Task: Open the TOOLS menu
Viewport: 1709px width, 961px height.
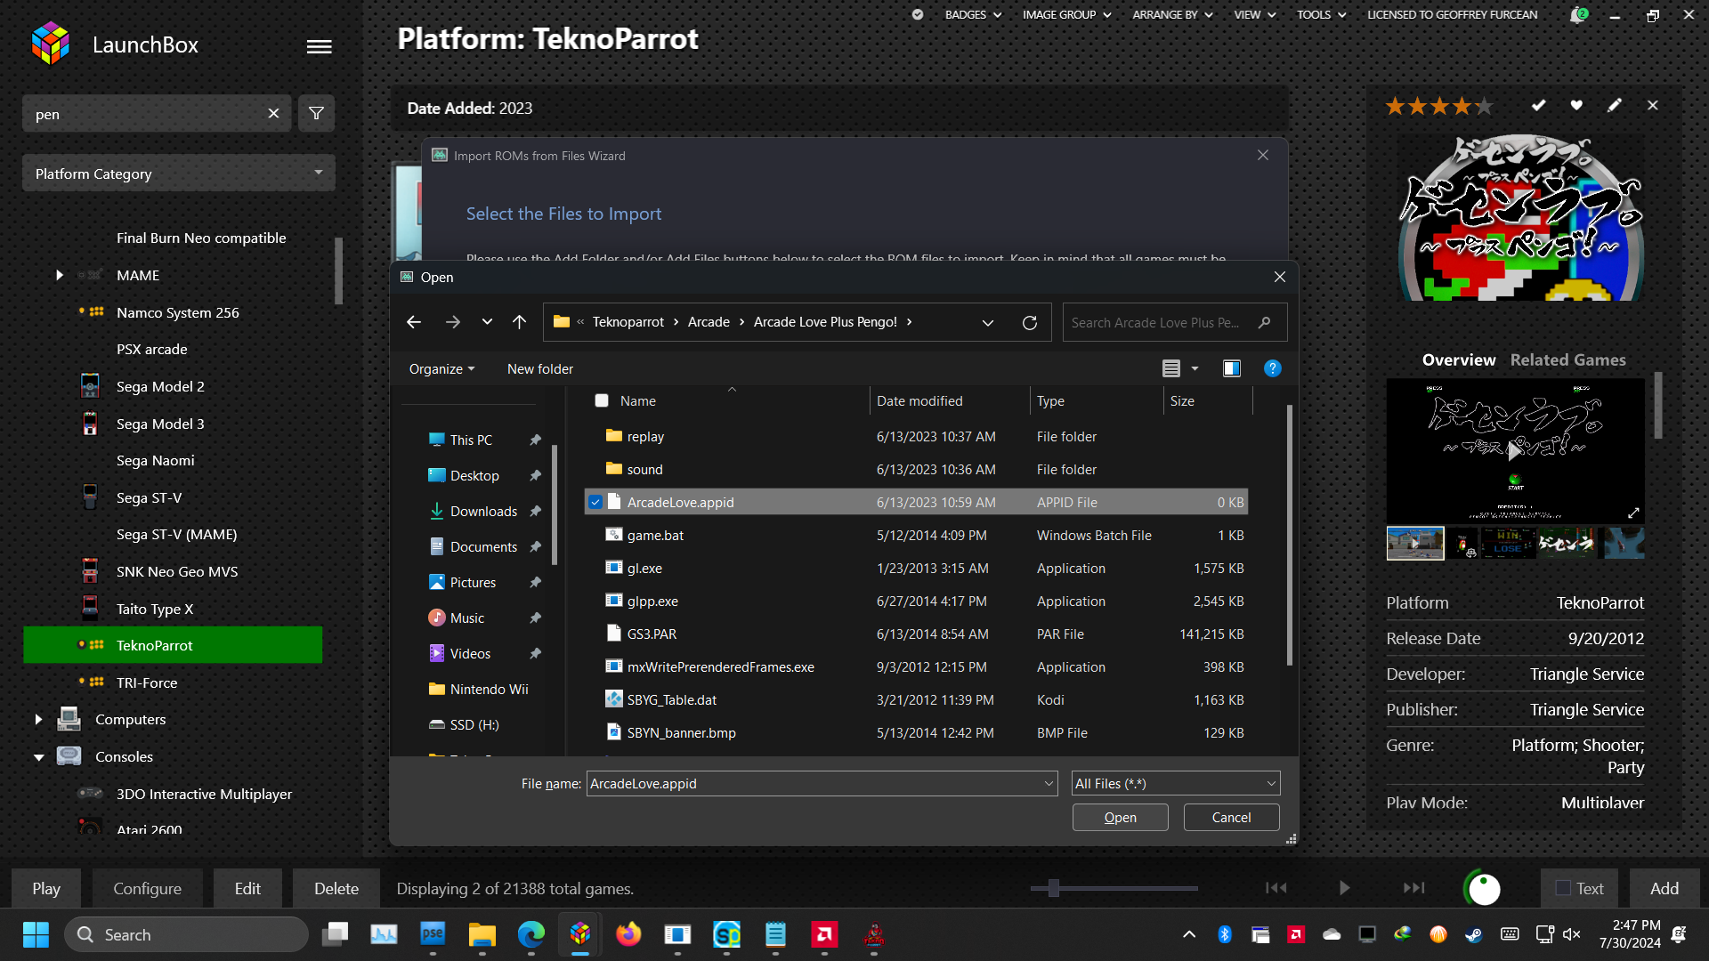Action: click(x=1321, y=14)
